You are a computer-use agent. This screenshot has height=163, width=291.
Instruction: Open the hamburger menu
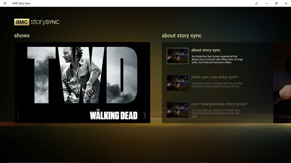tap(5, 3)
